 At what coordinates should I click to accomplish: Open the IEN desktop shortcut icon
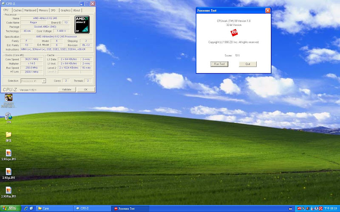(8, 116)
